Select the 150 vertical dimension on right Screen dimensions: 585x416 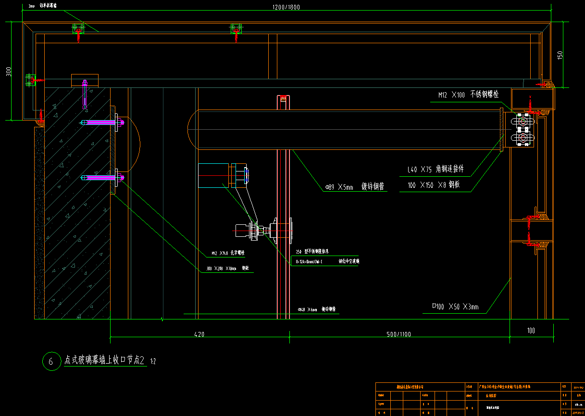point(560,55)
